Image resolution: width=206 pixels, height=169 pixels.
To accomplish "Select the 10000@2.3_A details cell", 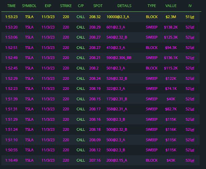I will [x=118, y=17].
